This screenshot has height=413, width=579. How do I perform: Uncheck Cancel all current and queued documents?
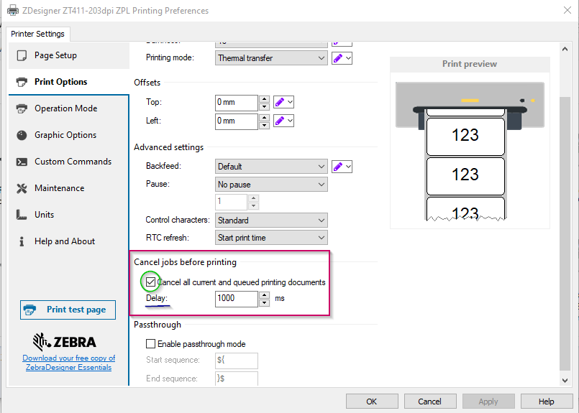tap(151, 282)
